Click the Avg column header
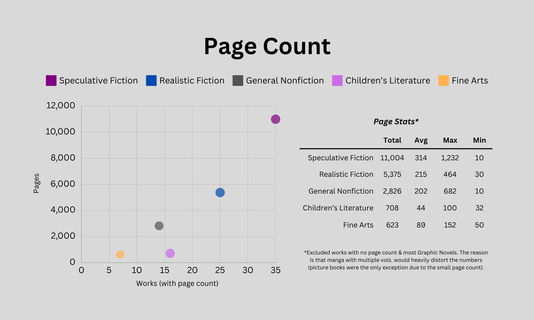 click(x=421, y=140)
